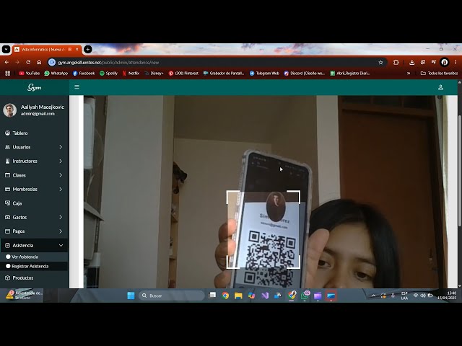View site information icon in address bar
This screenshot has width=462, height=346.
[52, 63]
